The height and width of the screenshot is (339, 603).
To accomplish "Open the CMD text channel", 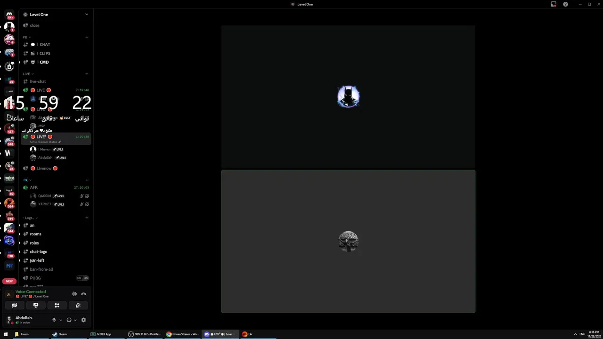I will 56,62.
